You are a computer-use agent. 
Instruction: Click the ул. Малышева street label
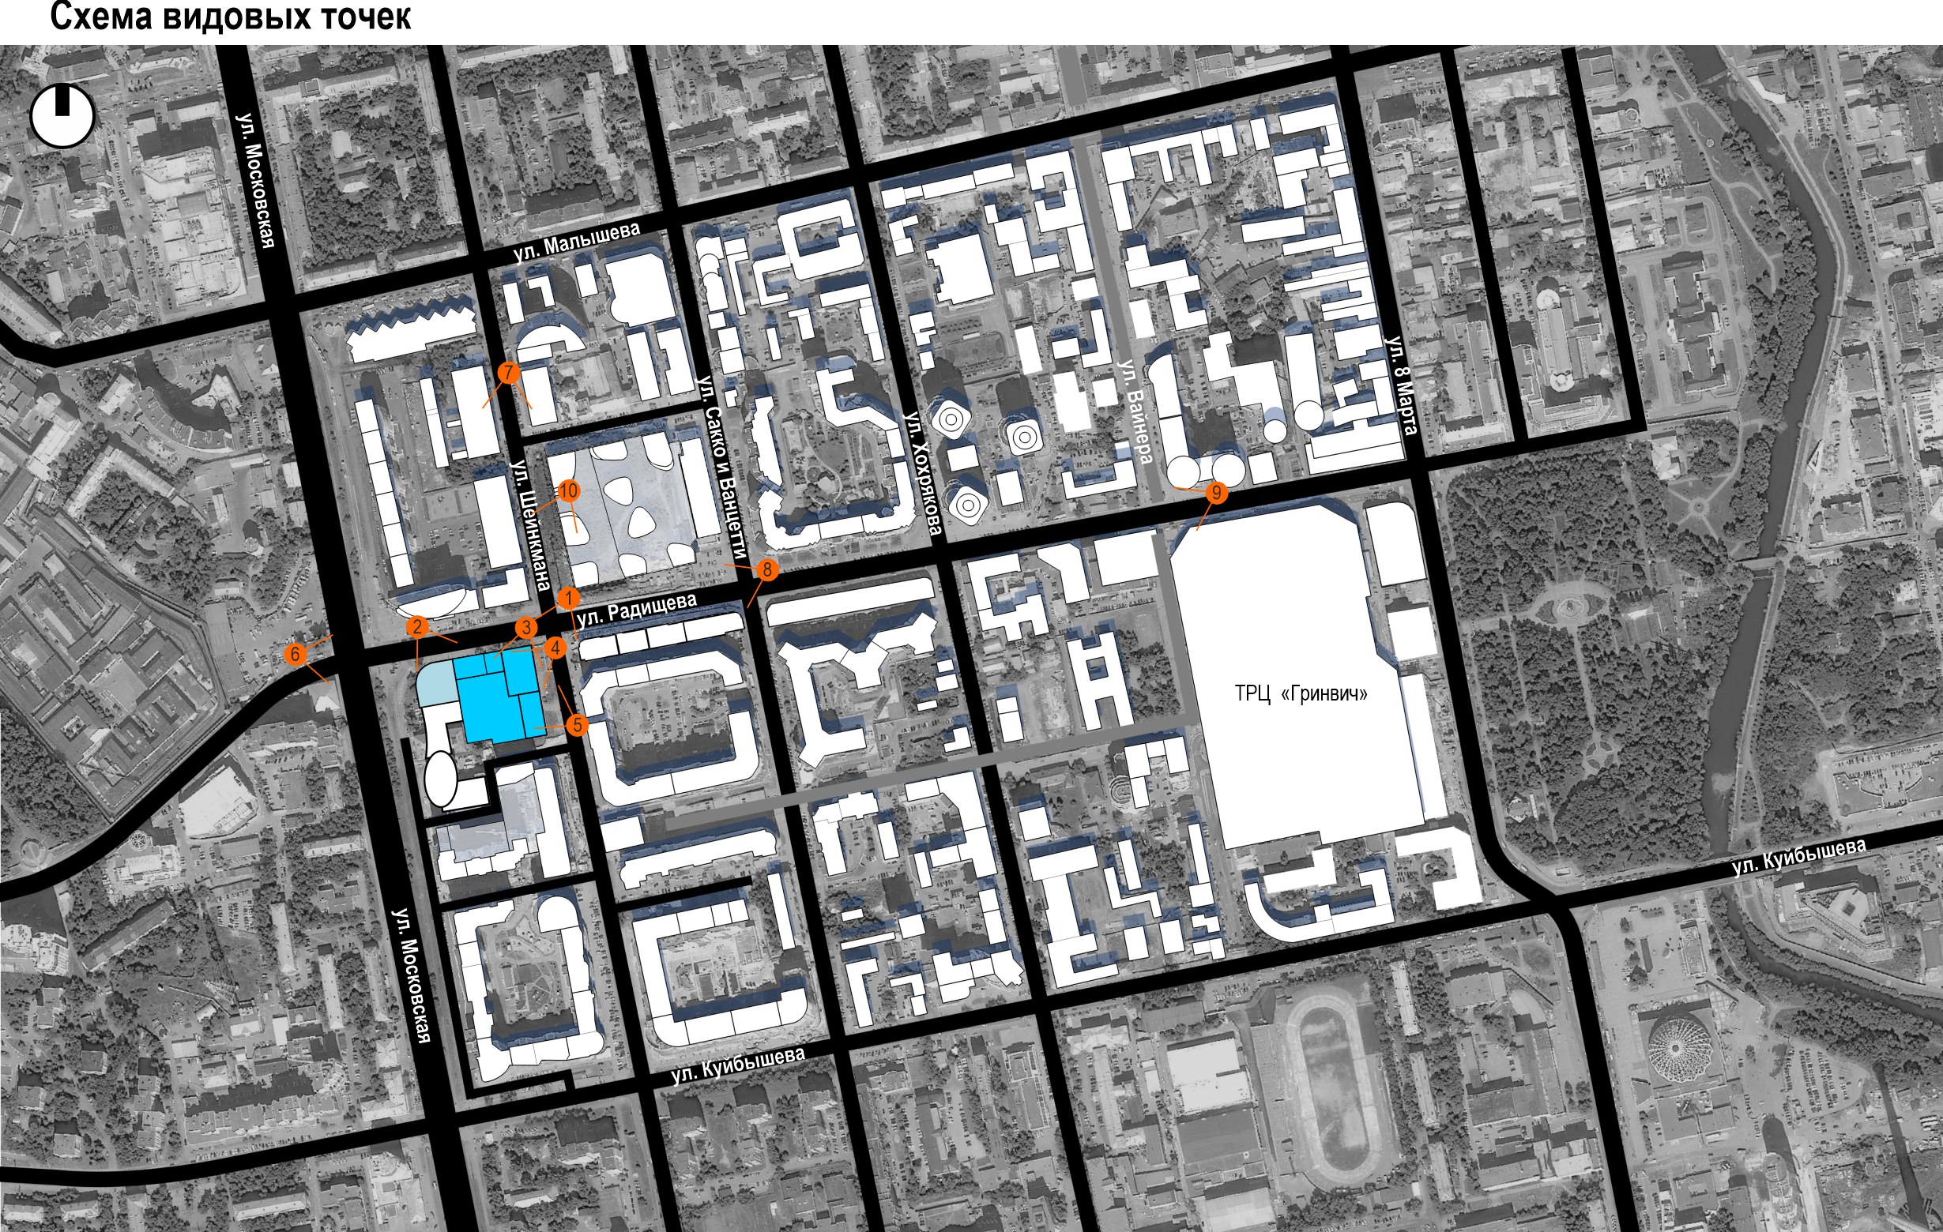tap(576, 242)
